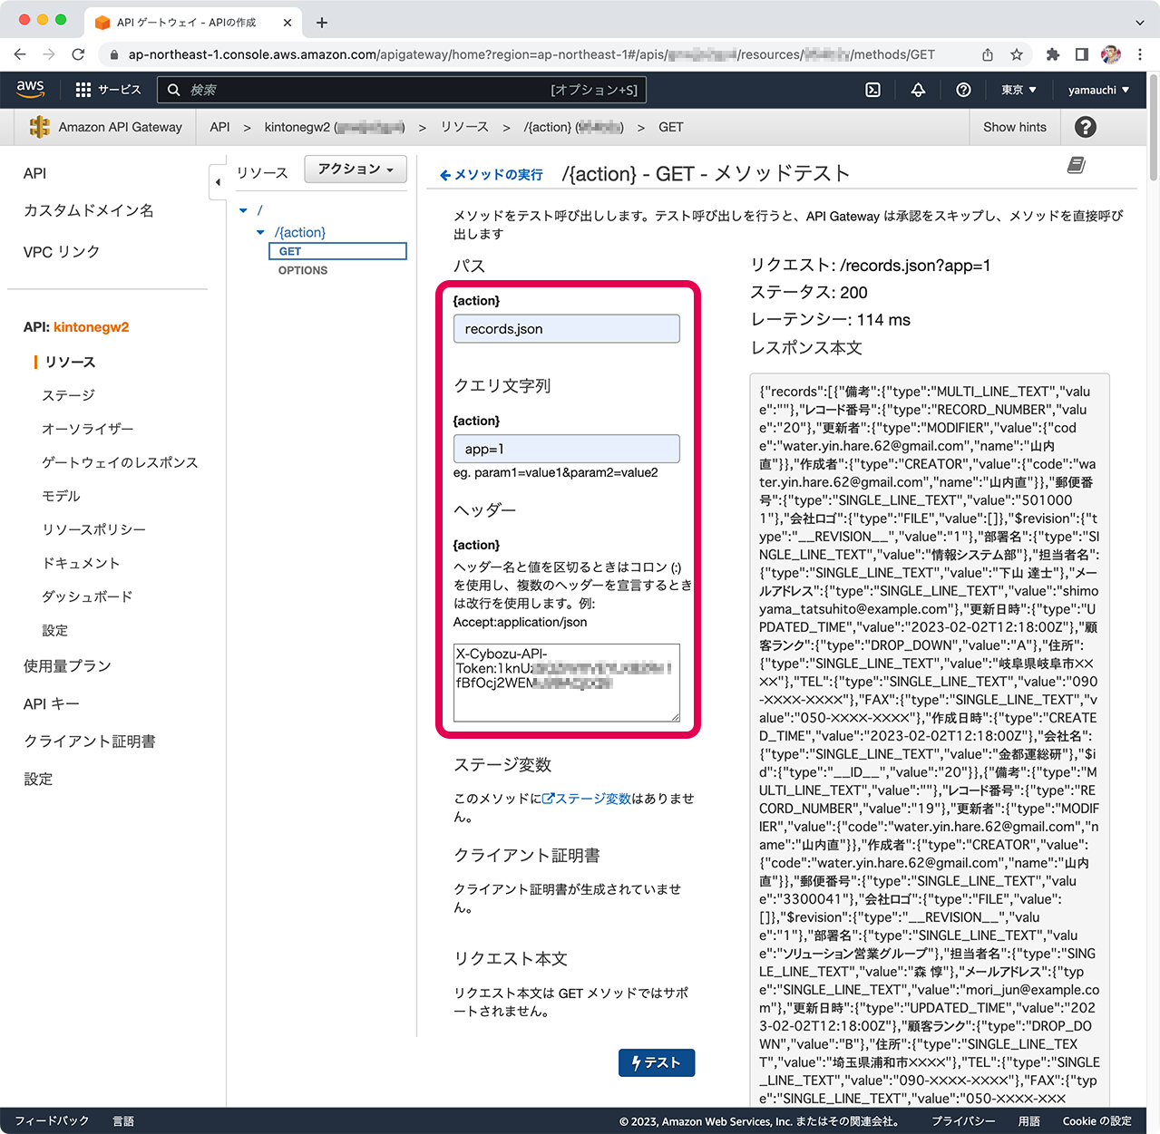The image size is (1160, 1134).
Task: Open the documentation book icon
Action: [x=1077, y=165]
